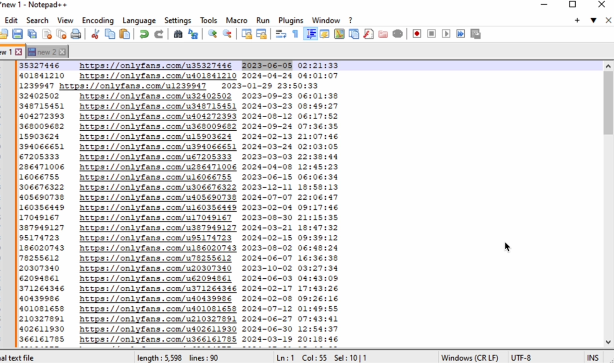Toggle synchronize vertical scrolling icon
Image resolution: width=614 pixels, height=363 pixels.
(247, 34)
